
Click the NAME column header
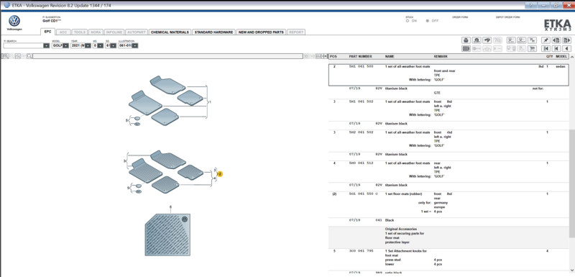(x=390, y=57)
